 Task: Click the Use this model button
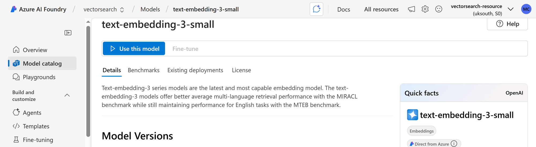point(134,49)
